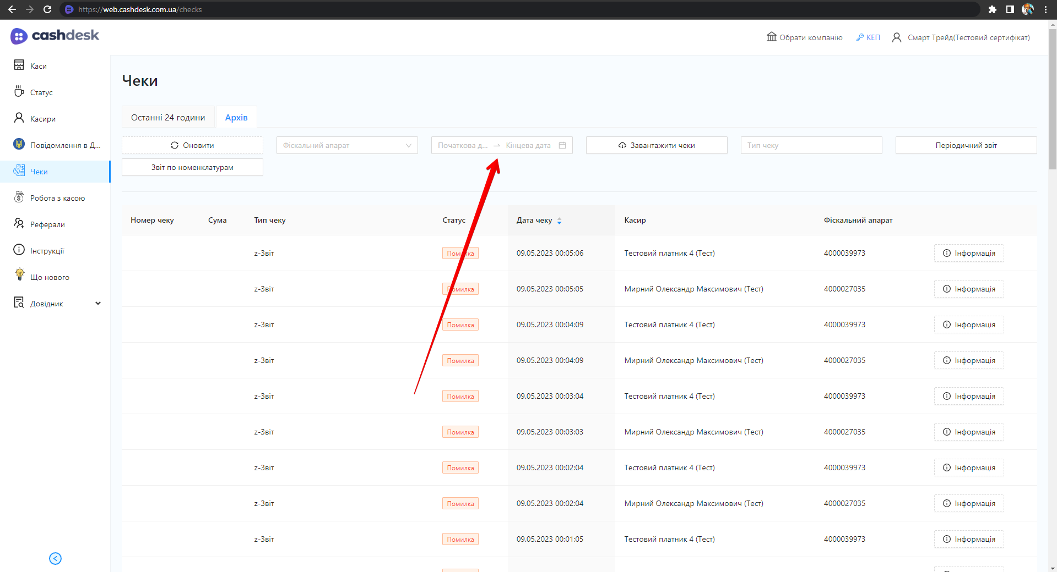1057x572 pixels.
Task: Click the КЕП key icon
Action: pyautogui.click(x=860, y=37)
